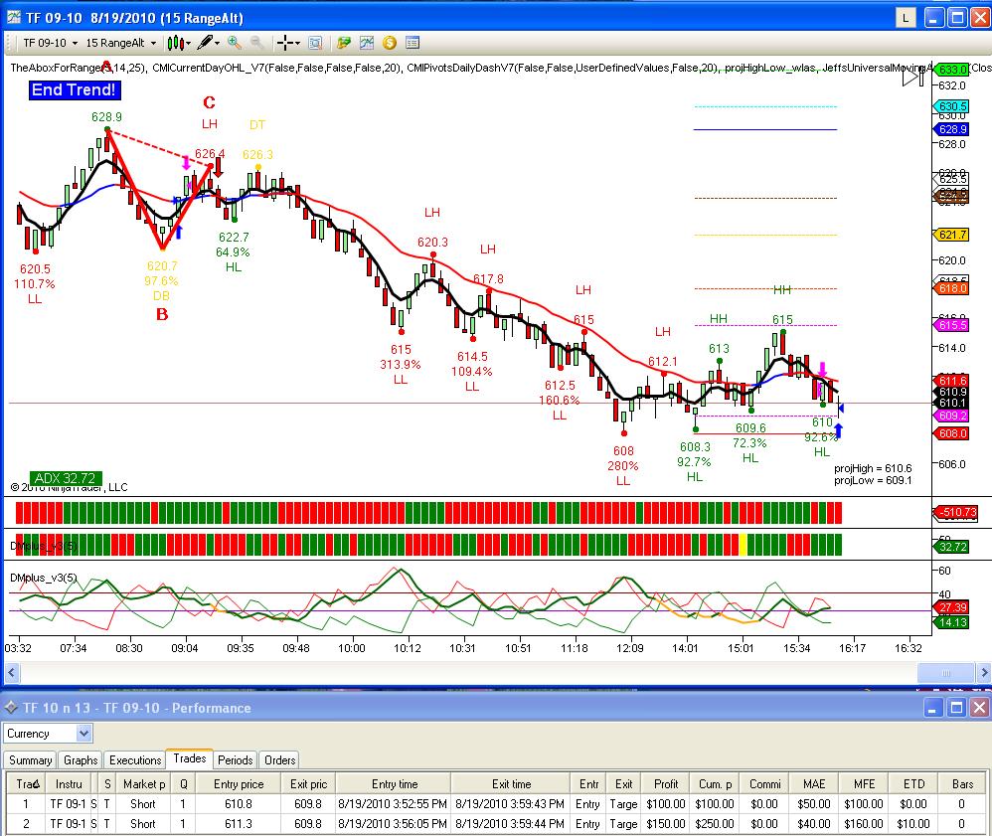The width and height of the screenshot is (992, 836).
Task: Click the red 608.0 price marker
Action: [951, 433]
